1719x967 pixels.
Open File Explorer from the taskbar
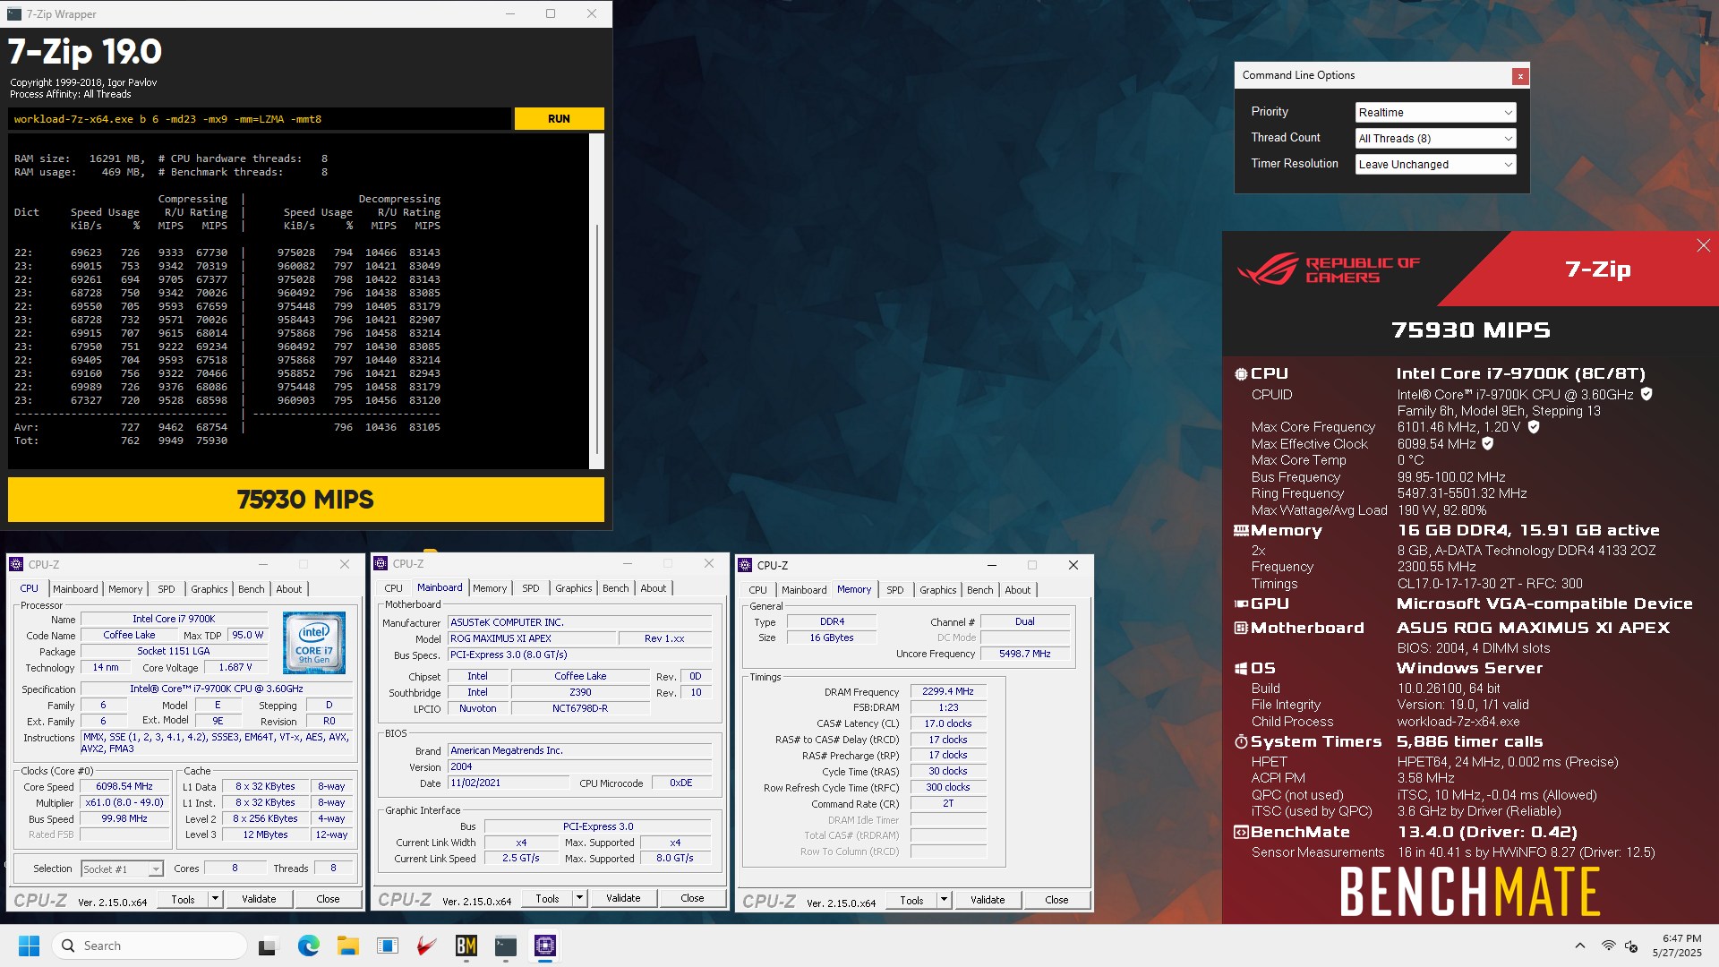pyautogui.click(x=347, y=946)
